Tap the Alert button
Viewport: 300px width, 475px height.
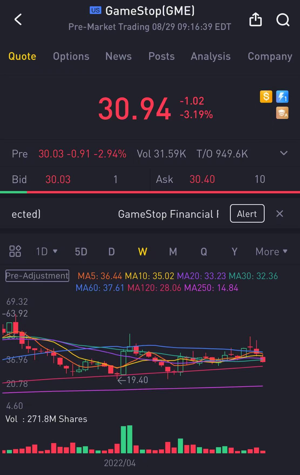pyautogui.click(x=247, y=213)
